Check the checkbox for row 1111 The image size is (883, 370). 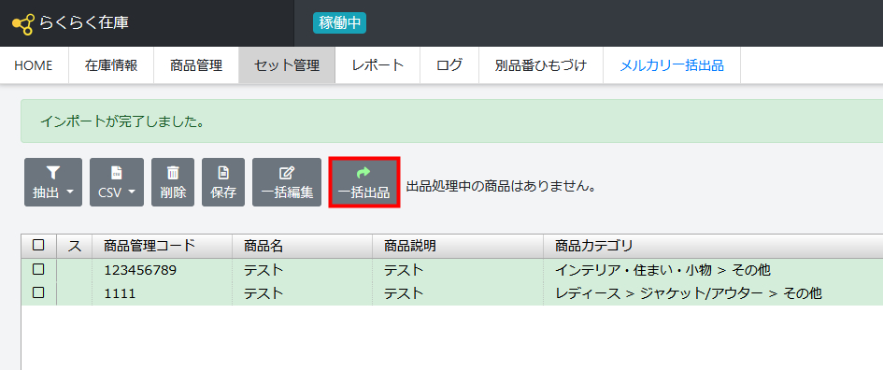(x=38, y=292)
